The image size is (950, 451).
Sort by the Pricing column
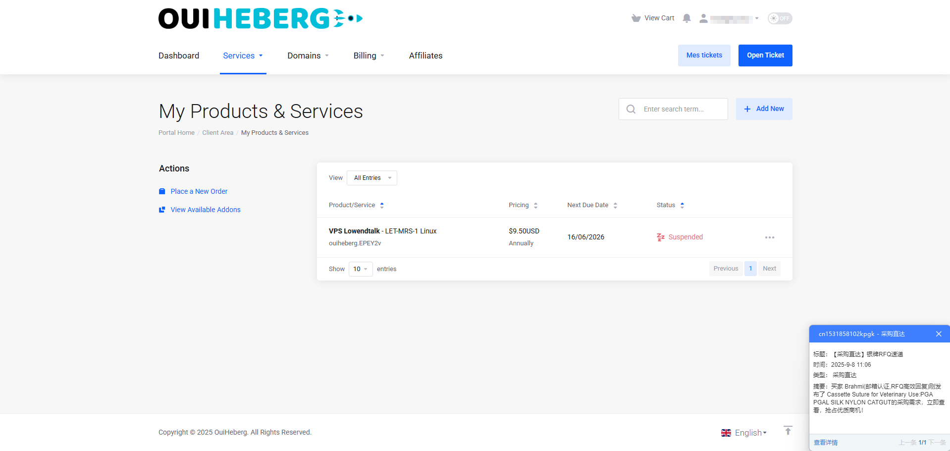pos(523,205)
